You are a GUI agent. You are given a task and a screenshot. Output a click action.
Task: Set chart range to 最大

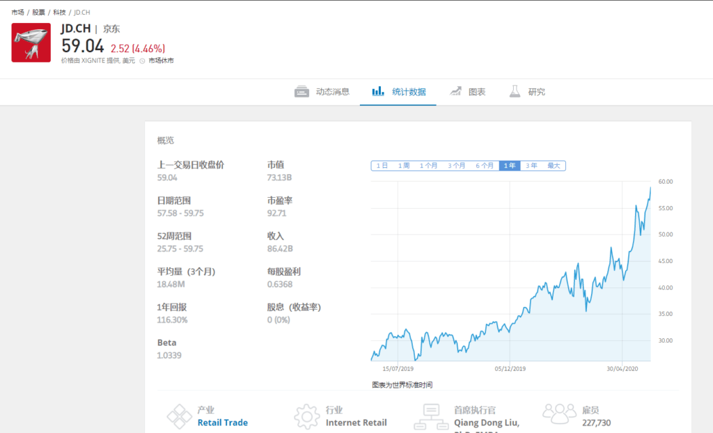554,166
